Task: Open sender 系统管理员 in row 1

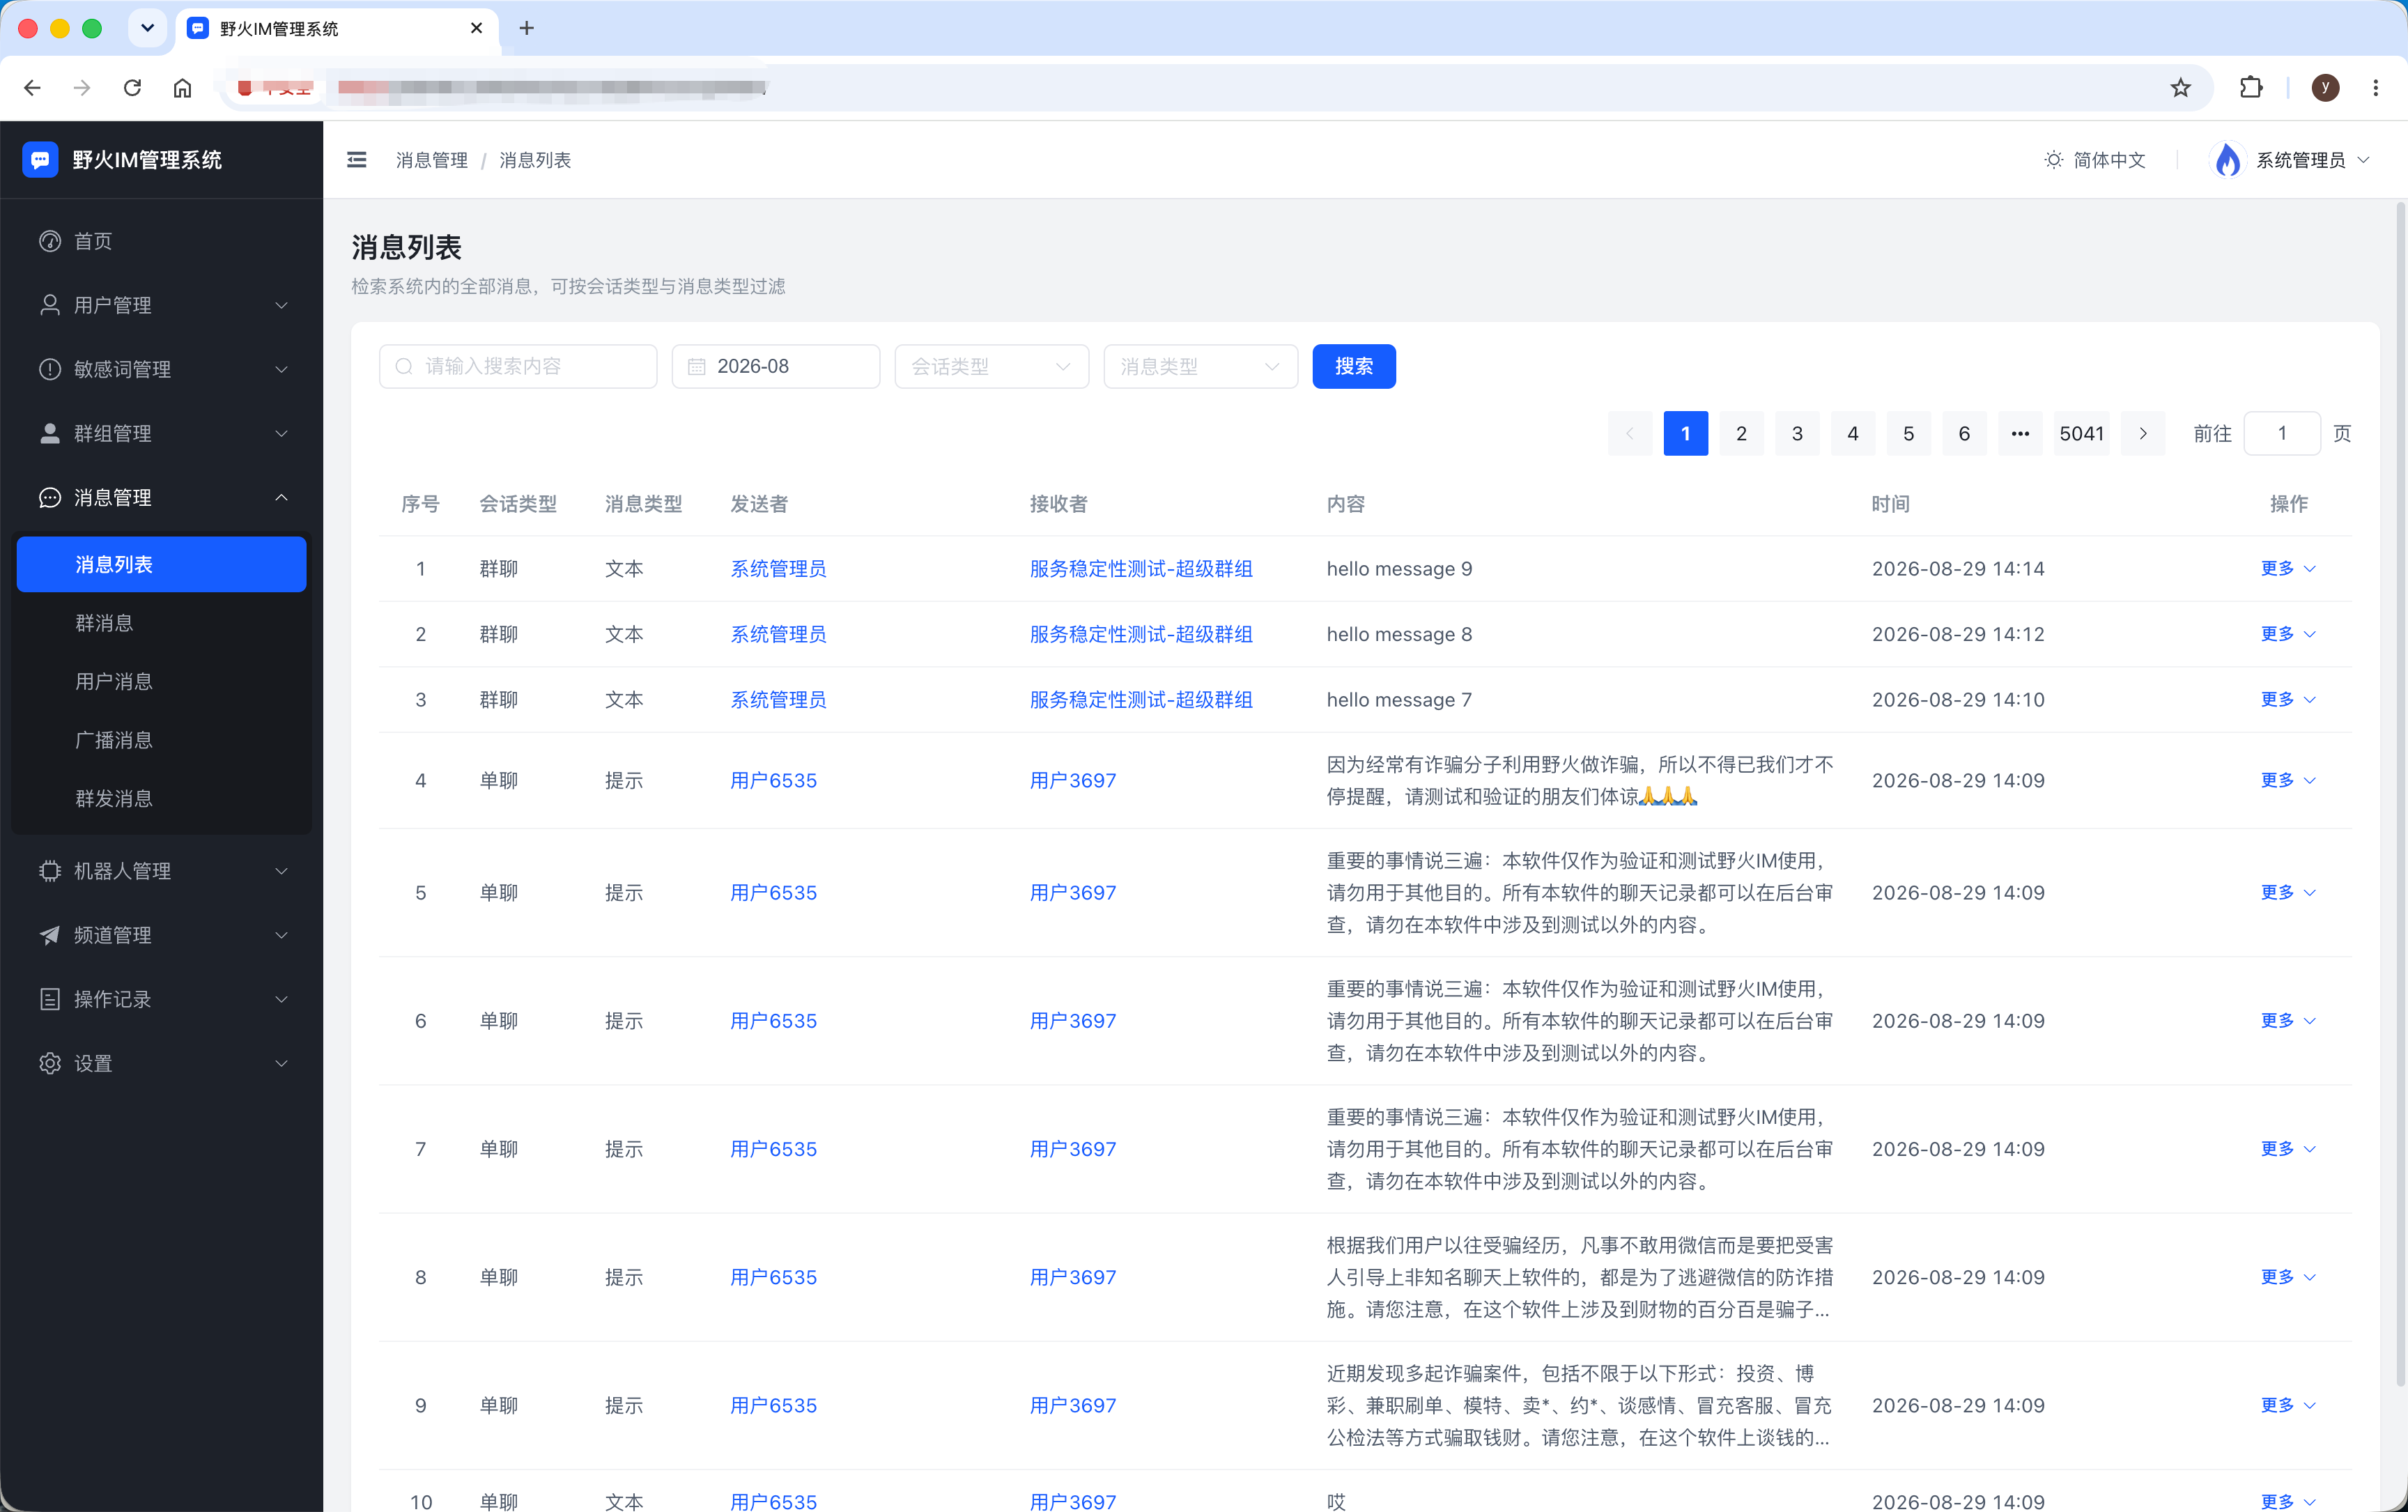Action: [x=778, y=569]
